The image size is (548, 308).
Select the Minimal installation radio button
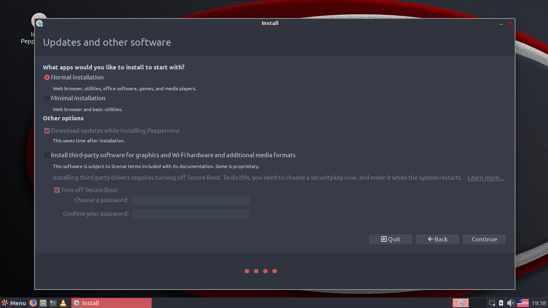47,98
